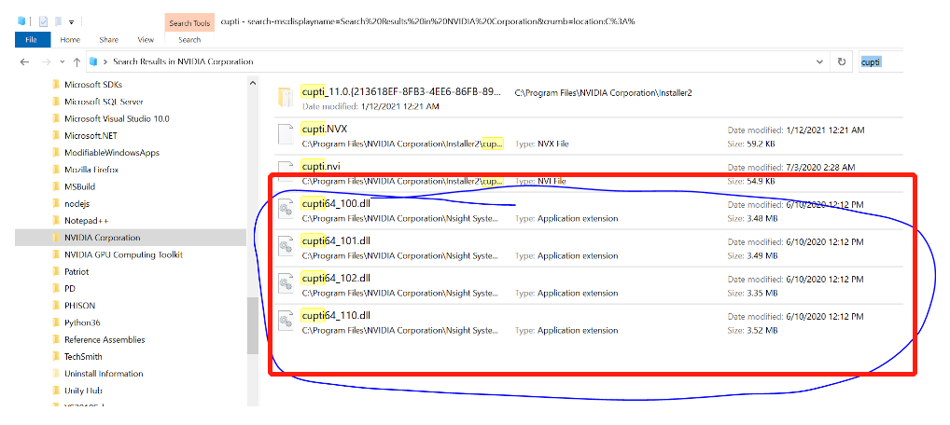Click the cupti_11.0 folder icon
This screenshot has width=950, height=425.
pos(286,98)
